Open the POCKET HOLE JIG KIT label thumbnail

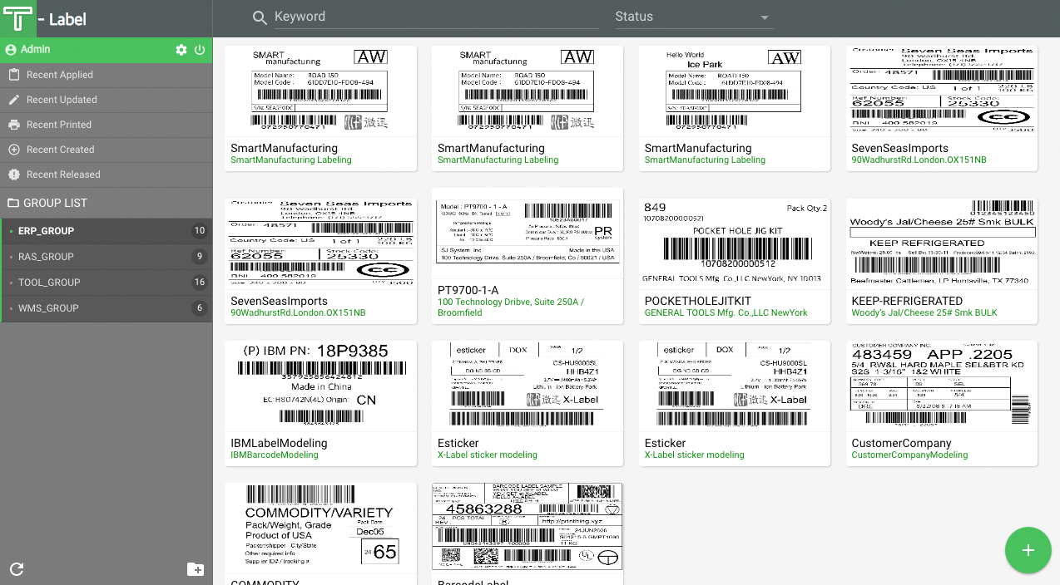coord(734,244)
